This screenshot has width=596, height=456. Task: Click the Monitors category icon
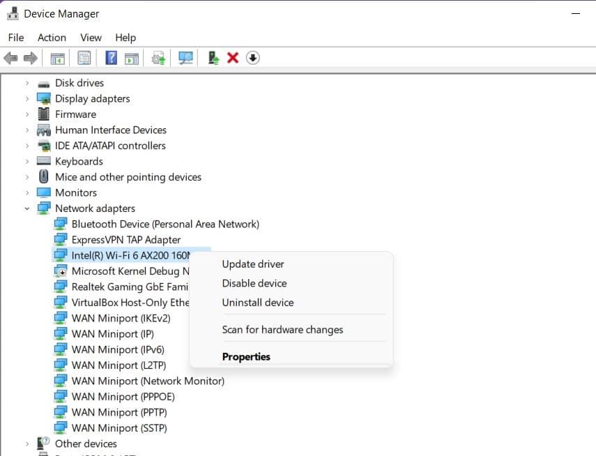tap(44, 192)
